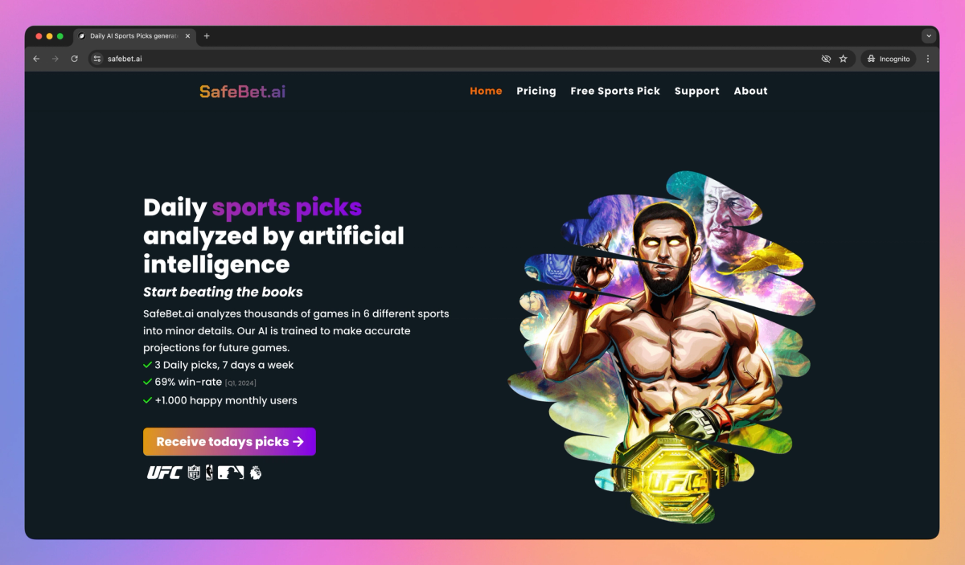Toggle the crossed-eye tracking protection icon

click(825, 59)
